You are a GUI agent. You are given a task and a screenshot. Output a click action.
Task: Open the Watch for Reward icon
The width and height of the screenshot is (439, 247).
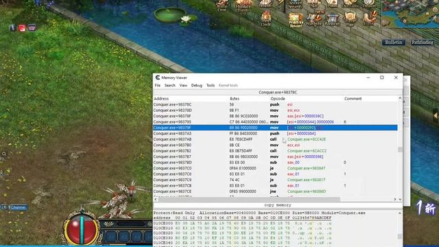296,20
